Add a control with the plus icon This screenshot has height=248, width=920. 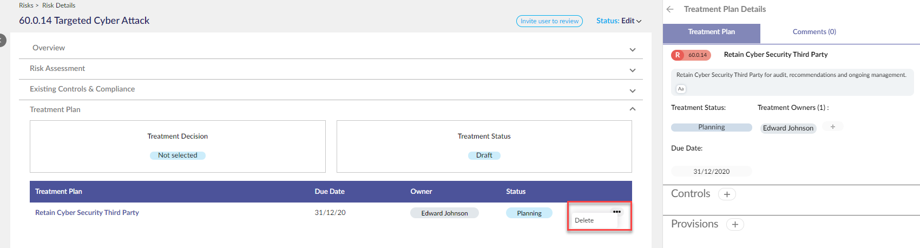[727, 194]
